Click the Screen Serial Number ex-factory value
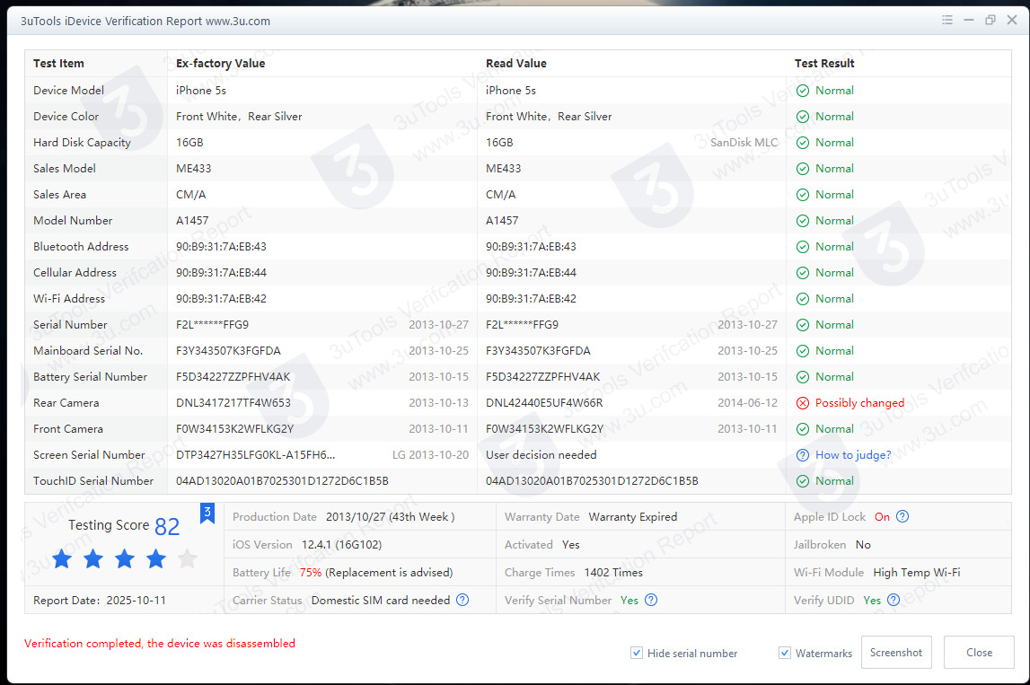The height and width of the screenshot is (685, 1030). (x=255, y=454)
